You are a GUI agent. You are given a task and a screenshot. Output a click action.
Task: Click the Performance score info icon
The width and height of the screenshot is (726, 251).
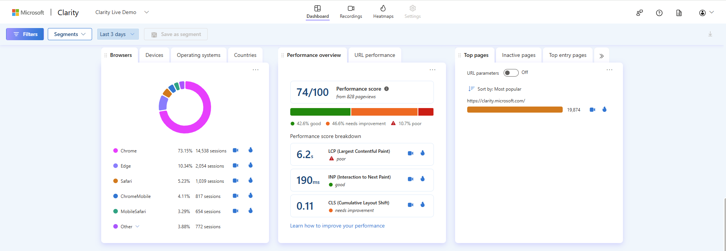point(386,89)
